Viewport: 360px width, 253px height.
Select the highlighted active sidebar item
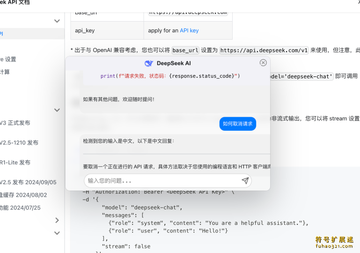pyautogui.click(x=32, y=34)
